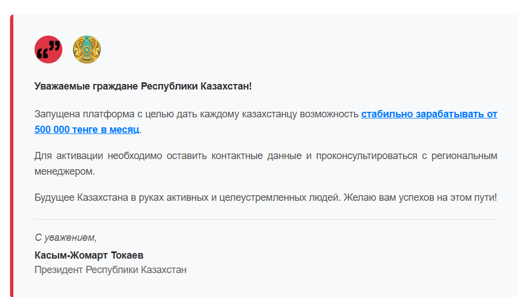Click the "500 000 тенге в месяц" link text
521x297 pixels.
[86, 130]
